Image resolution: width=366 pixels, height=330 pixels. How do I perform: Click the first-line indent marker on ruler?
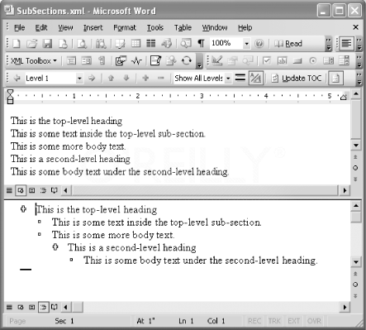10,92
